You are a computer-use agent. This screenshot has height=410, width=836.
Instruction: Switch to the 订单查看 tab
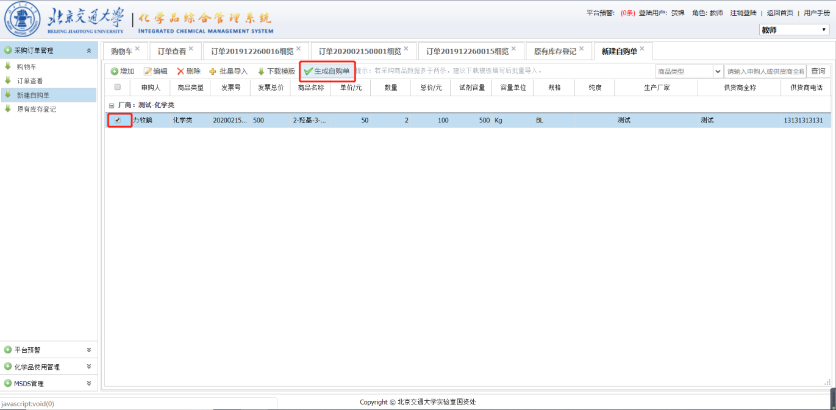(x=171, y=51)
